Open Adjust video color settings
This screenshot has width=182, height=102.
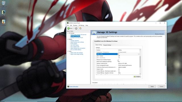[76, 53]
